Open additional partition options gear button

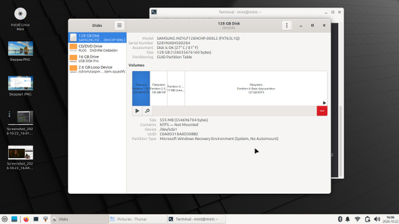148,111
